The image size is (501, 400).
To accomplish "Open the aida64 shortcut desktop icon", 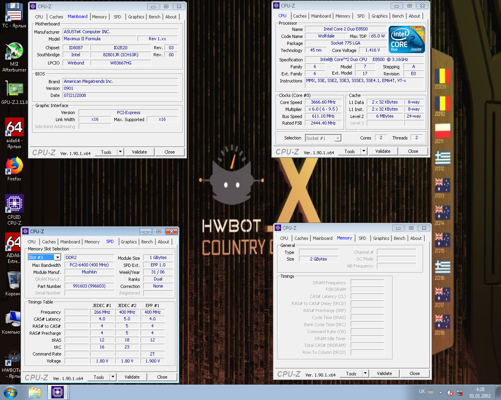I will [14, 133].
